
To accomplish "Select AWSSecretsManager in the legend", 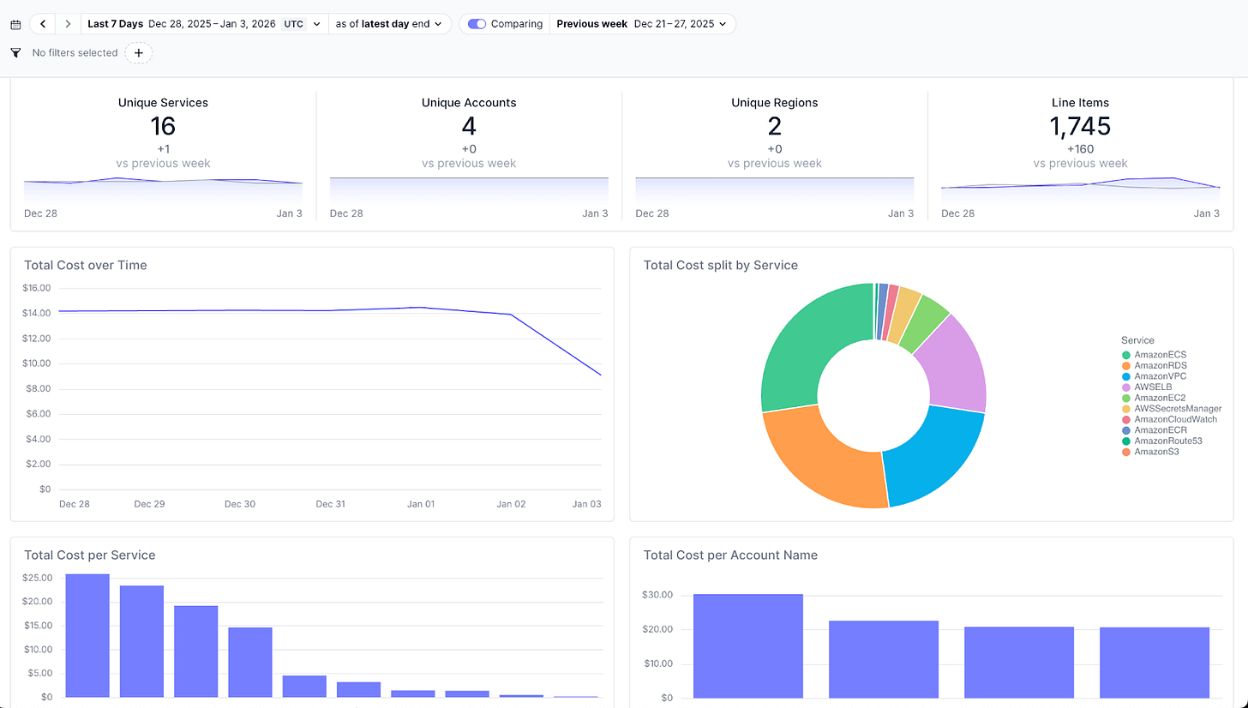I will [x=1170, y=409].
